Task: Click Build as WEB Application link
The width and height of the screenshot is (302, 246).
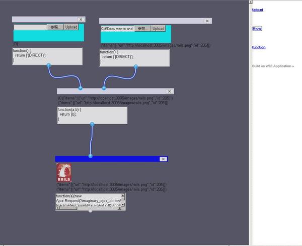Action: [273, 66]
